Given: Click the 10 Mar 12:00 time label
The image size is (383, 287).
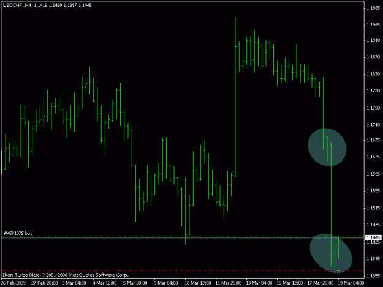Looking at the screenshot, I should (197, 283).
